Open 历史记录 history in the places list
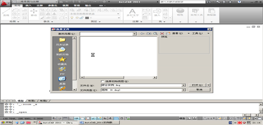Screen dimensions: 263x125 click(62, 42)
